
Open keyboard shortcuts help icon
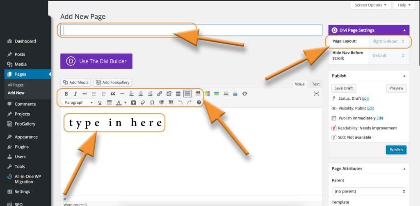coord(199,103)
